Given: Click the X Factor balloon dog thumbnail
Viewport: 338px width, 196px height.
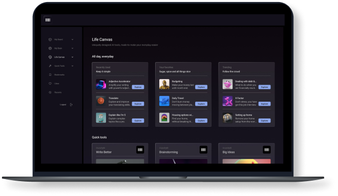Looking at the screenshot, I should pyautogui.click(x=227, y=101).
